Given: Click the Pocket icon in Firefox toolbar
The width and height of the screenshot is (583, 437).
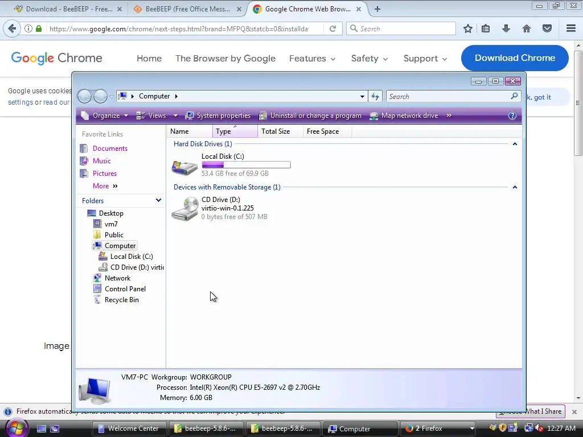Looking at the screenshot, I should pyautogui.click(x=547, y=28).
